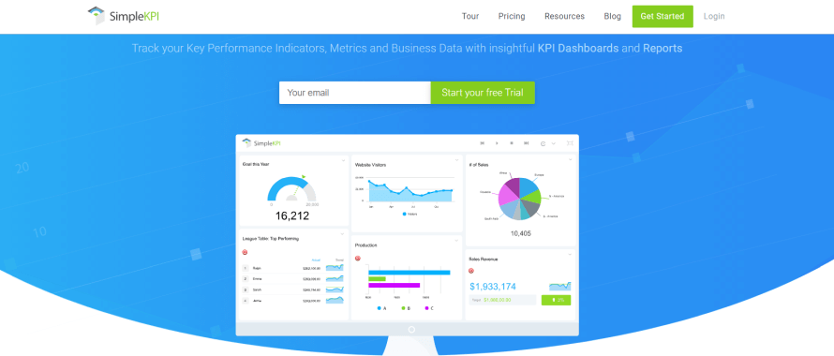This screenshot has width=834, height=356.
Task: Select league table row ranked 2
Action: click(x=293, y=279)
